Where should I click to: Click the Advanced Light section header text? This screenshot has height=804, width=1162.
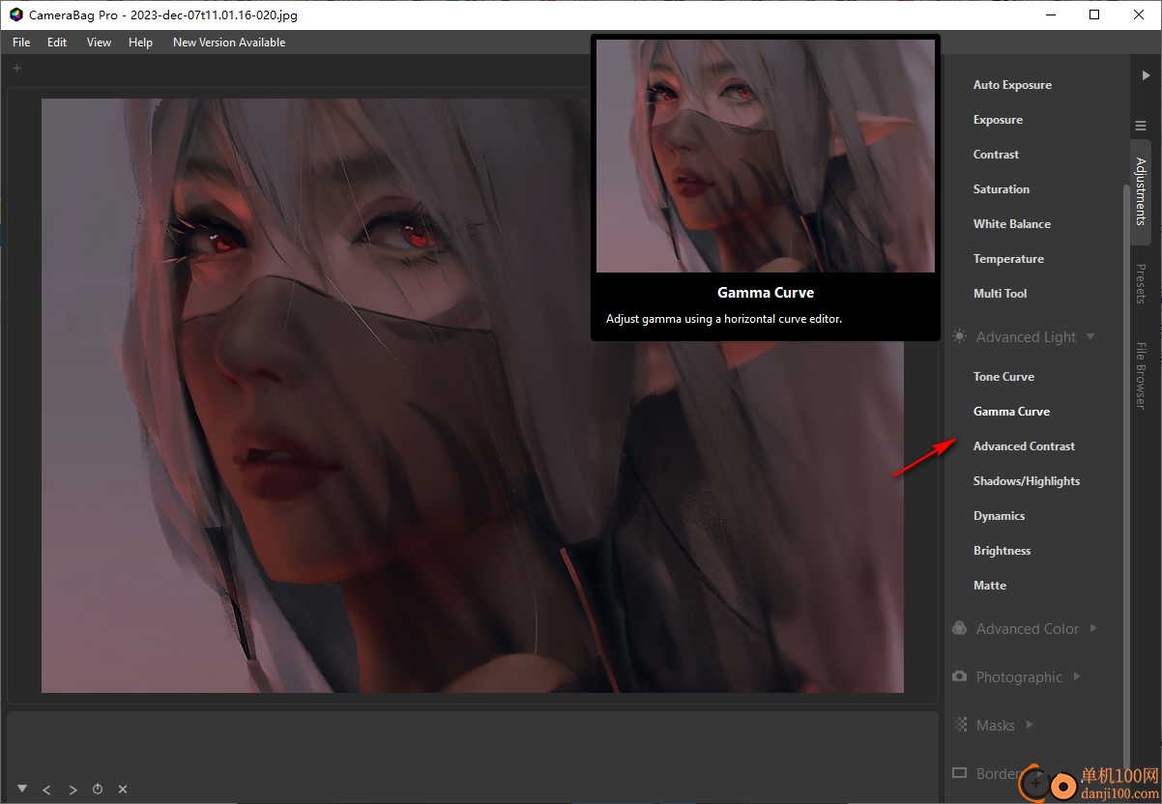(x=1026, y=337)
